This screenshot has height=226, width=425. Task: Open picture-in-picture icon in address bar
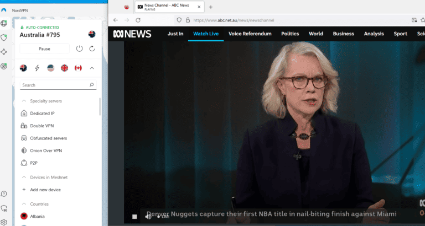coord(414,20)
